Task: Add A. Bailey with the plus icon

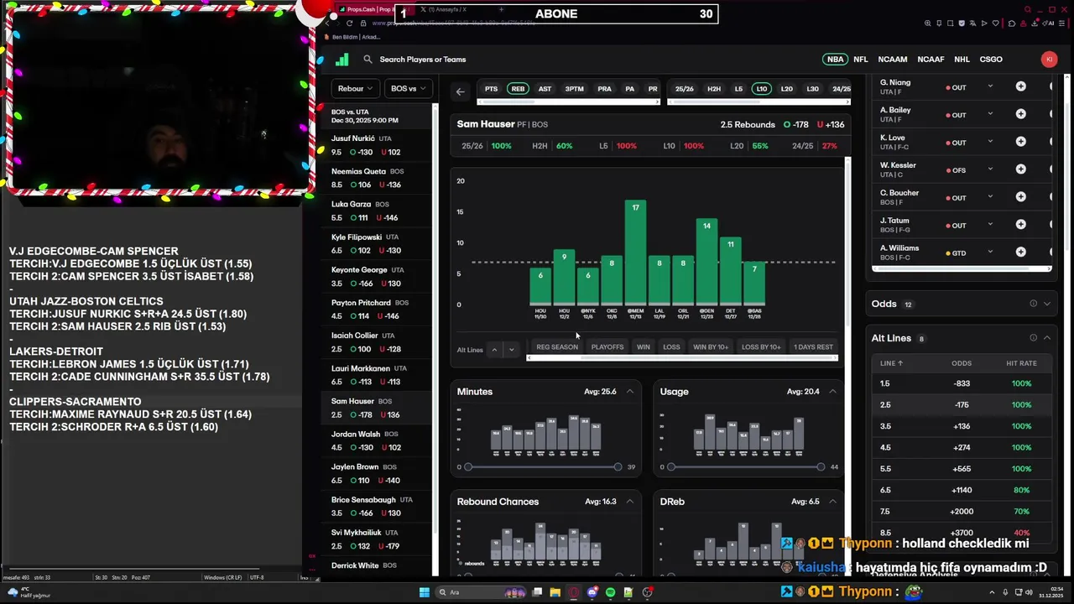Action: 1020,114
